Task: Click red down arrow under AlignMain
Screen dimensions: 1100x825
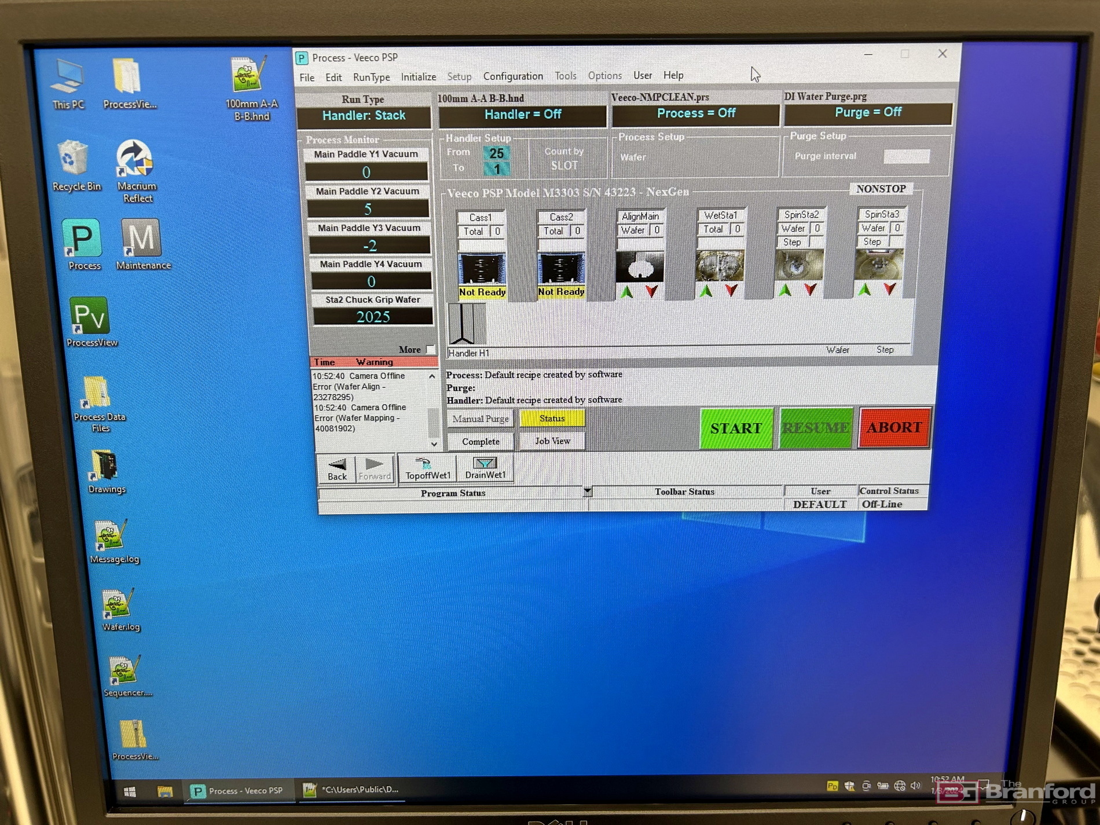Action: (x=652, y=291)
